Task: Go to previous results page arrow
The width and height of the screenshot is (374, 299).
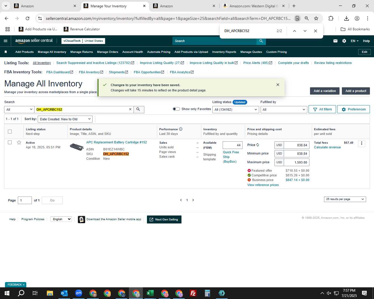Action: [181, 200]
